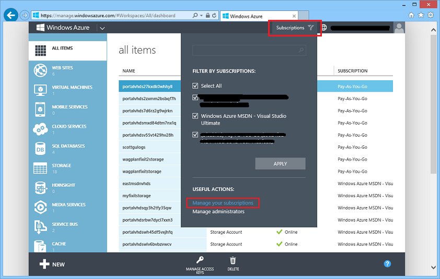The height and width of the screenshot is (279, 440).
Task: Refresh the page in address bar
Action: (214, 16)
